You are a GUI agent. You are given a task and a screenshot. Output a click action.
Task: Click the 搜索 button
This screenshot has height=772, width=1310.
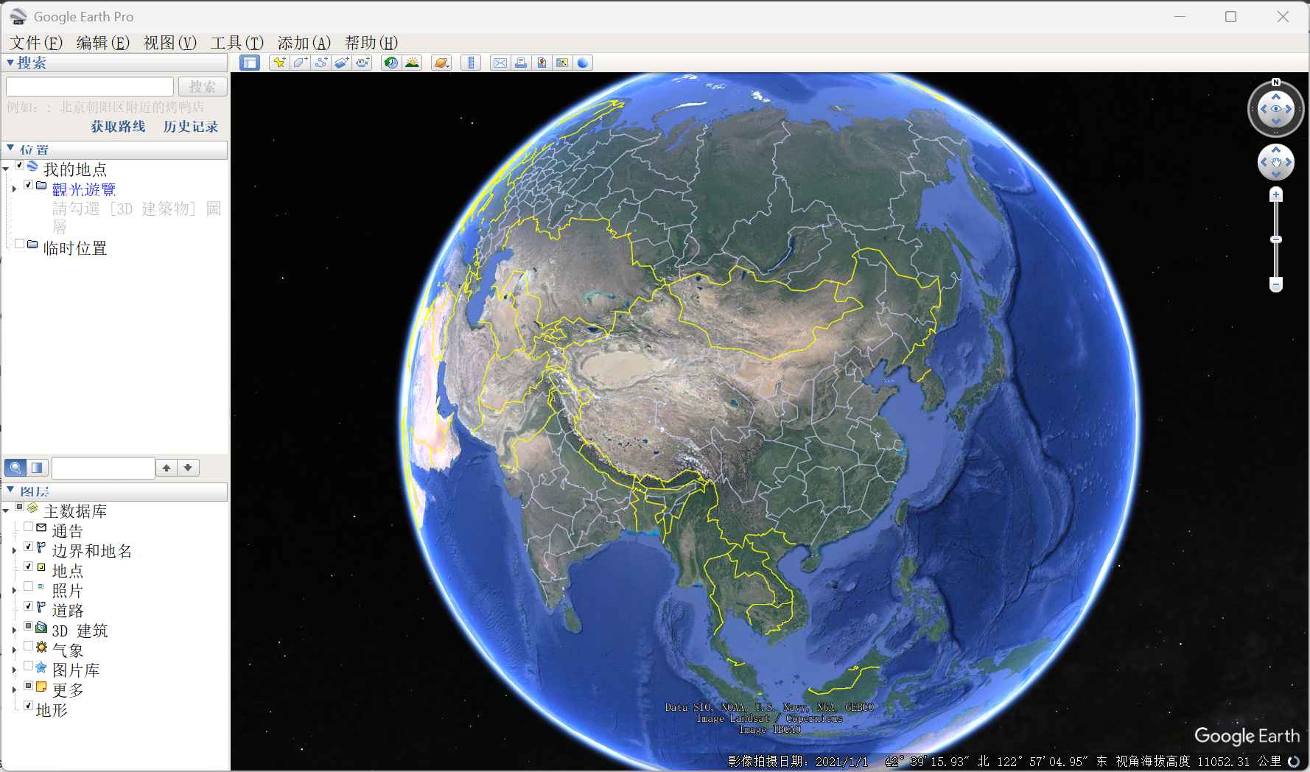click(202, 86)
